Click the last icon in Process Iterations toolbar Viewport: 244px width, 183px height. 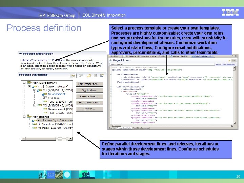pyautogui.click(x=102, y=76)
